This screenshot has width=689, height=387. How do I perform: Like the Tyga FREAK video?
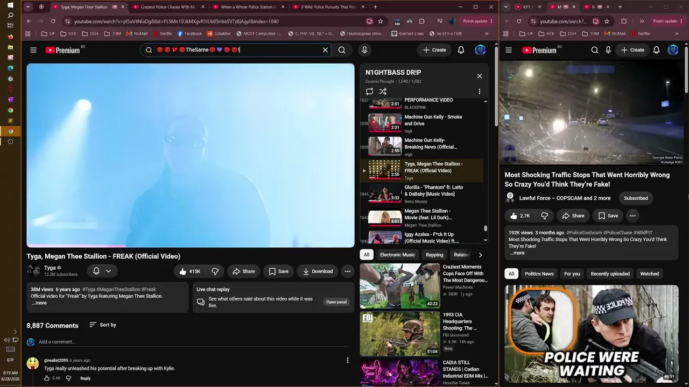tap(189, 271)
